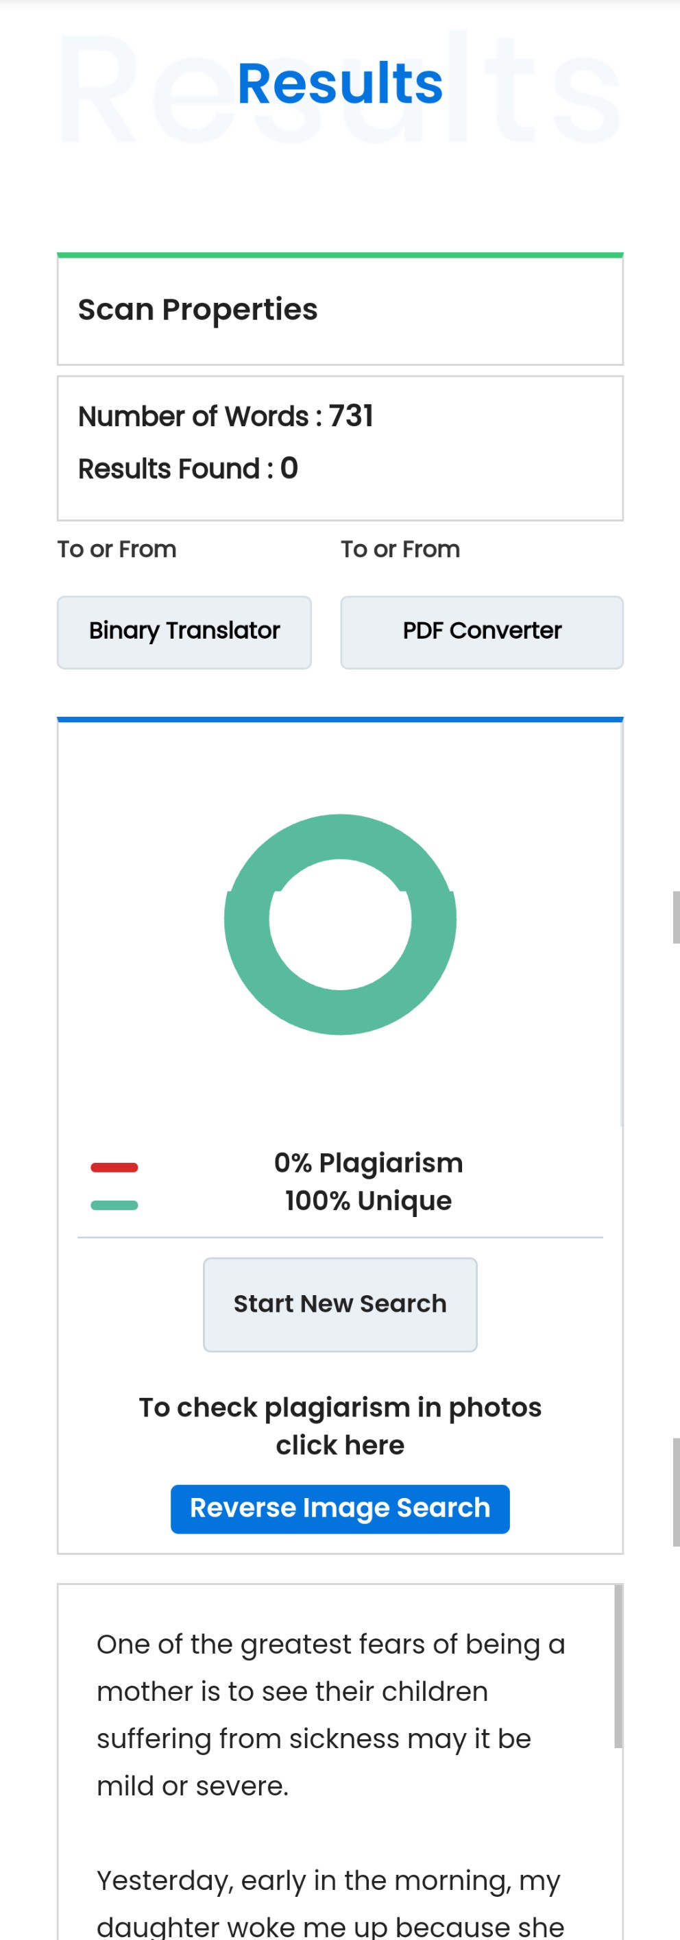Image resolution: width=680 pixels, height=1940 pixels.
Task: Click the 100% Unique label
Action: 368,1200
